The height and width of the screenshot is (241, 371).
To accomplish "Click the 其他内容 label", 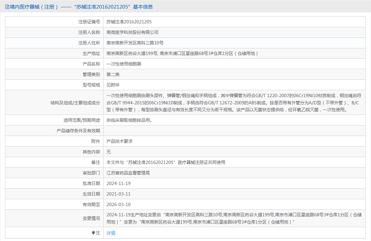I will [x=91, y=152].
